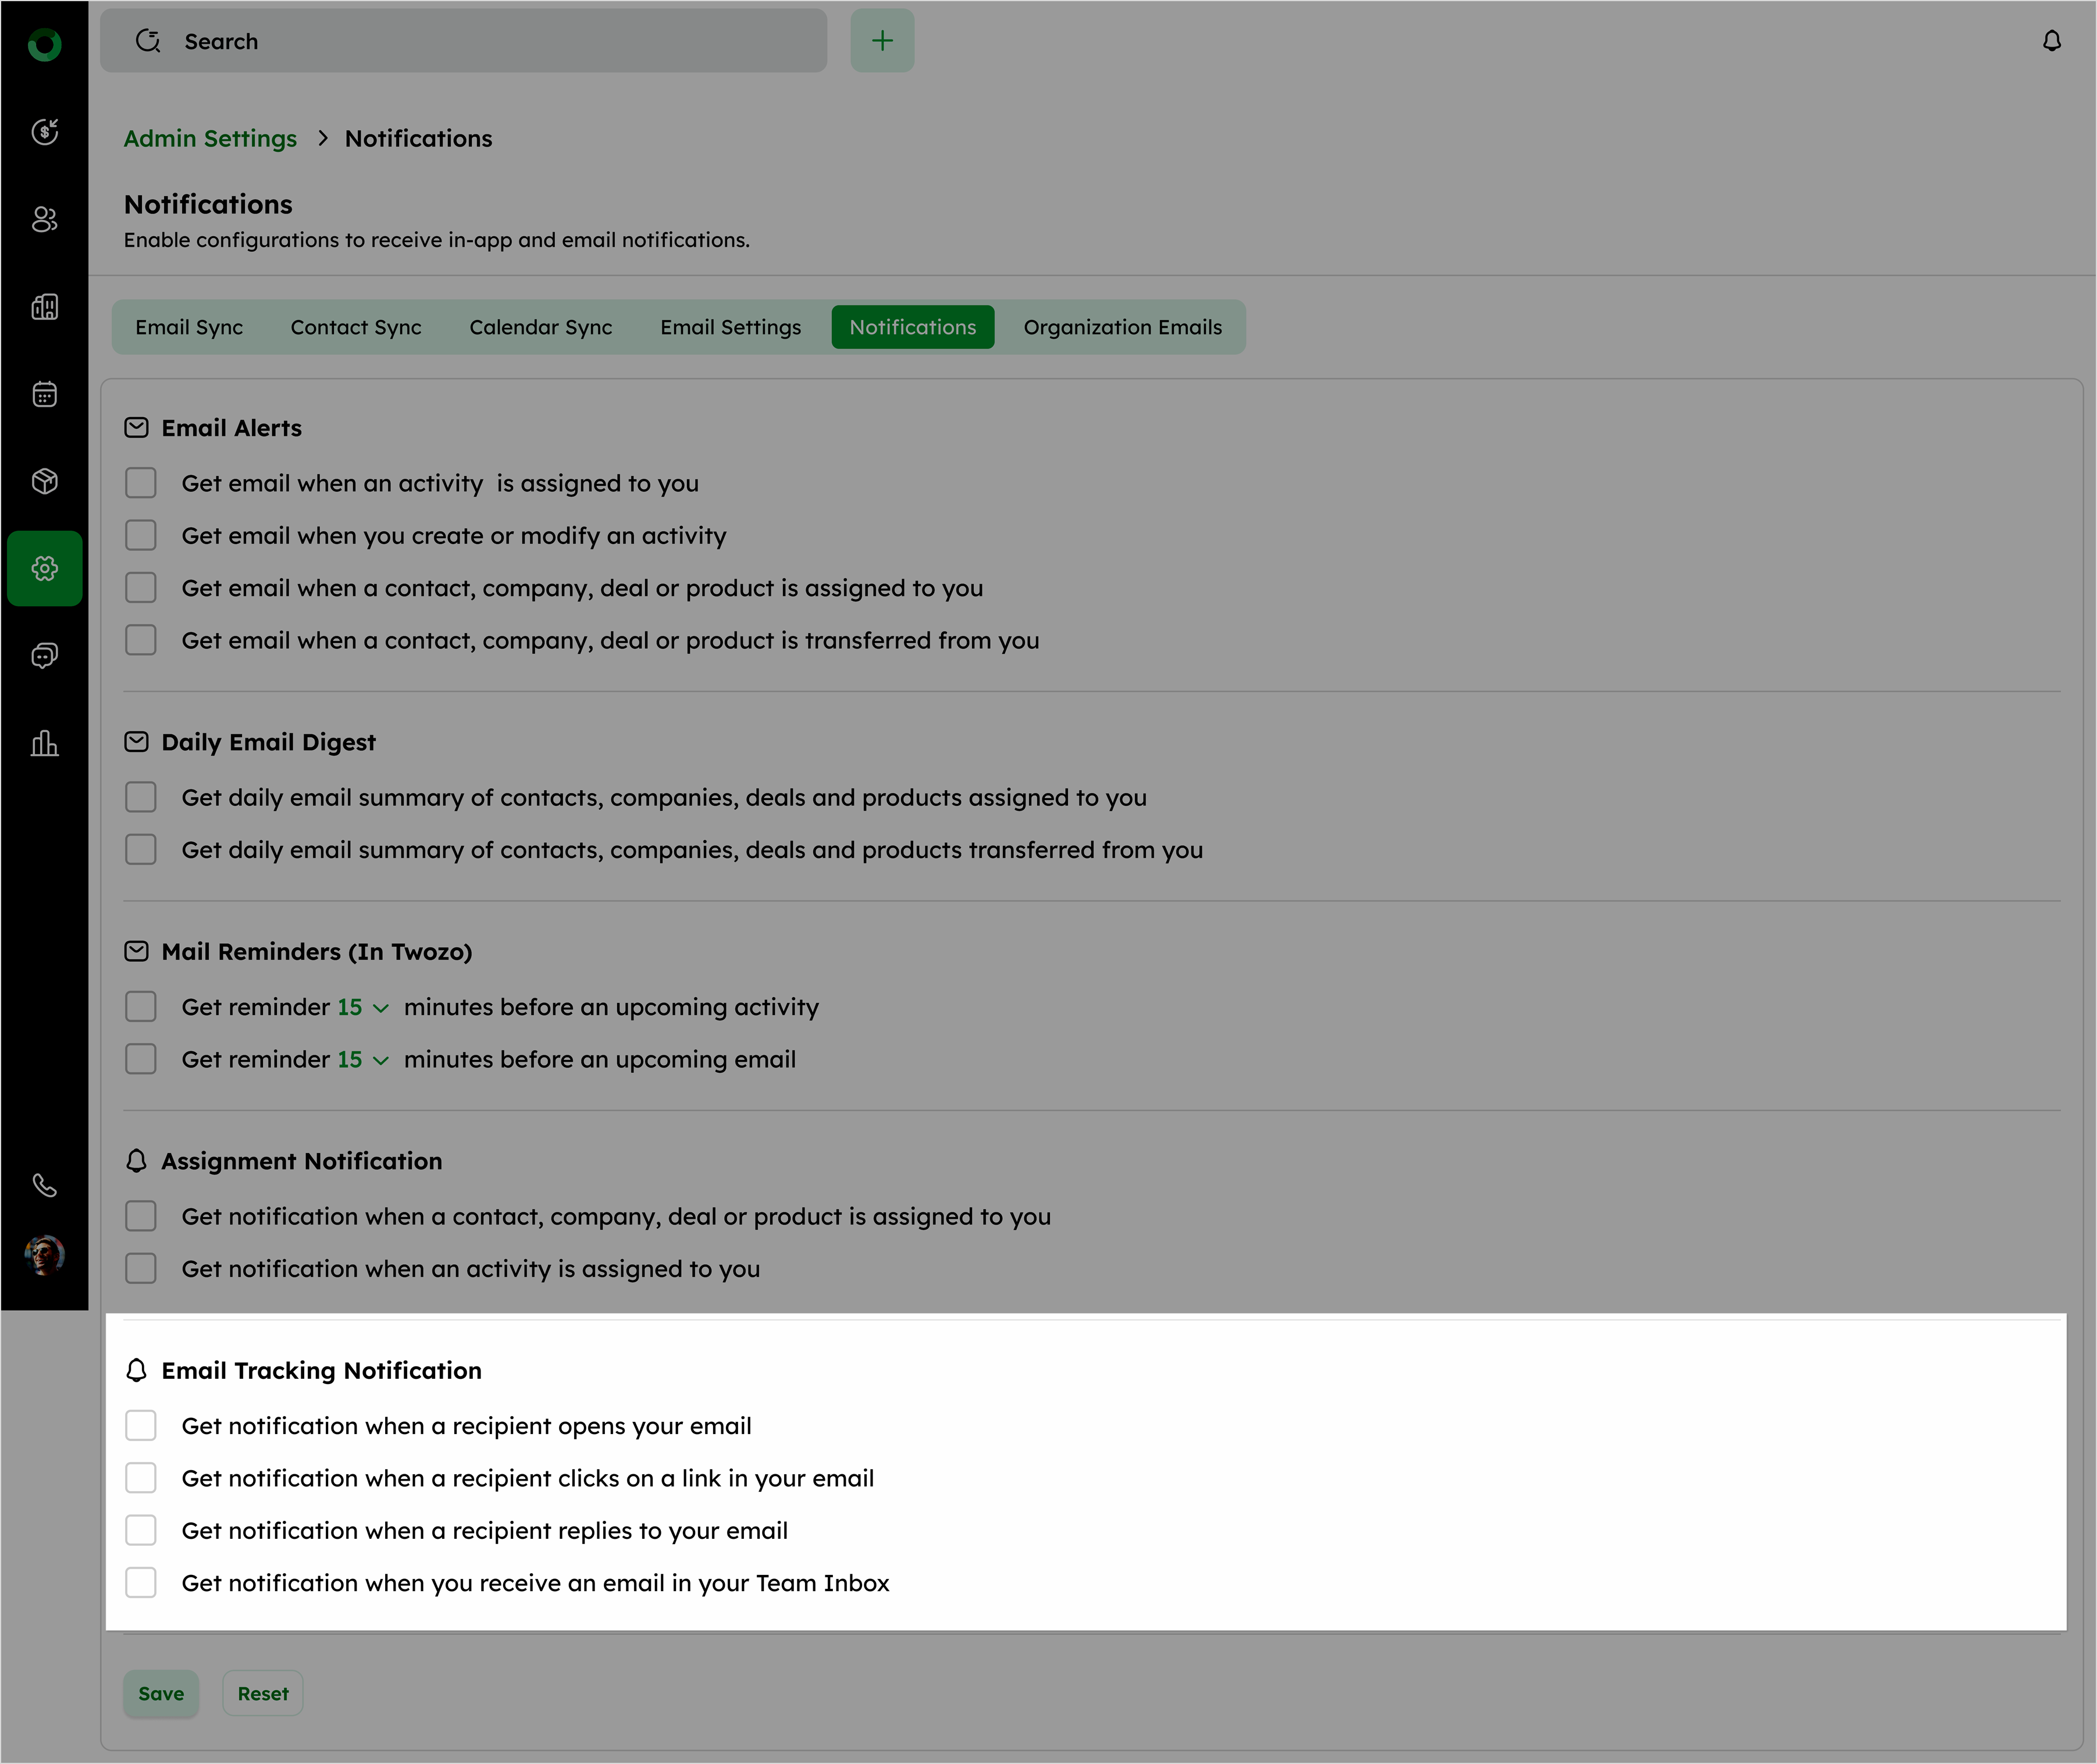Screen dimensions: 2097x1764
Task: Click the green plus quick-add button
Action: point(882,41)
